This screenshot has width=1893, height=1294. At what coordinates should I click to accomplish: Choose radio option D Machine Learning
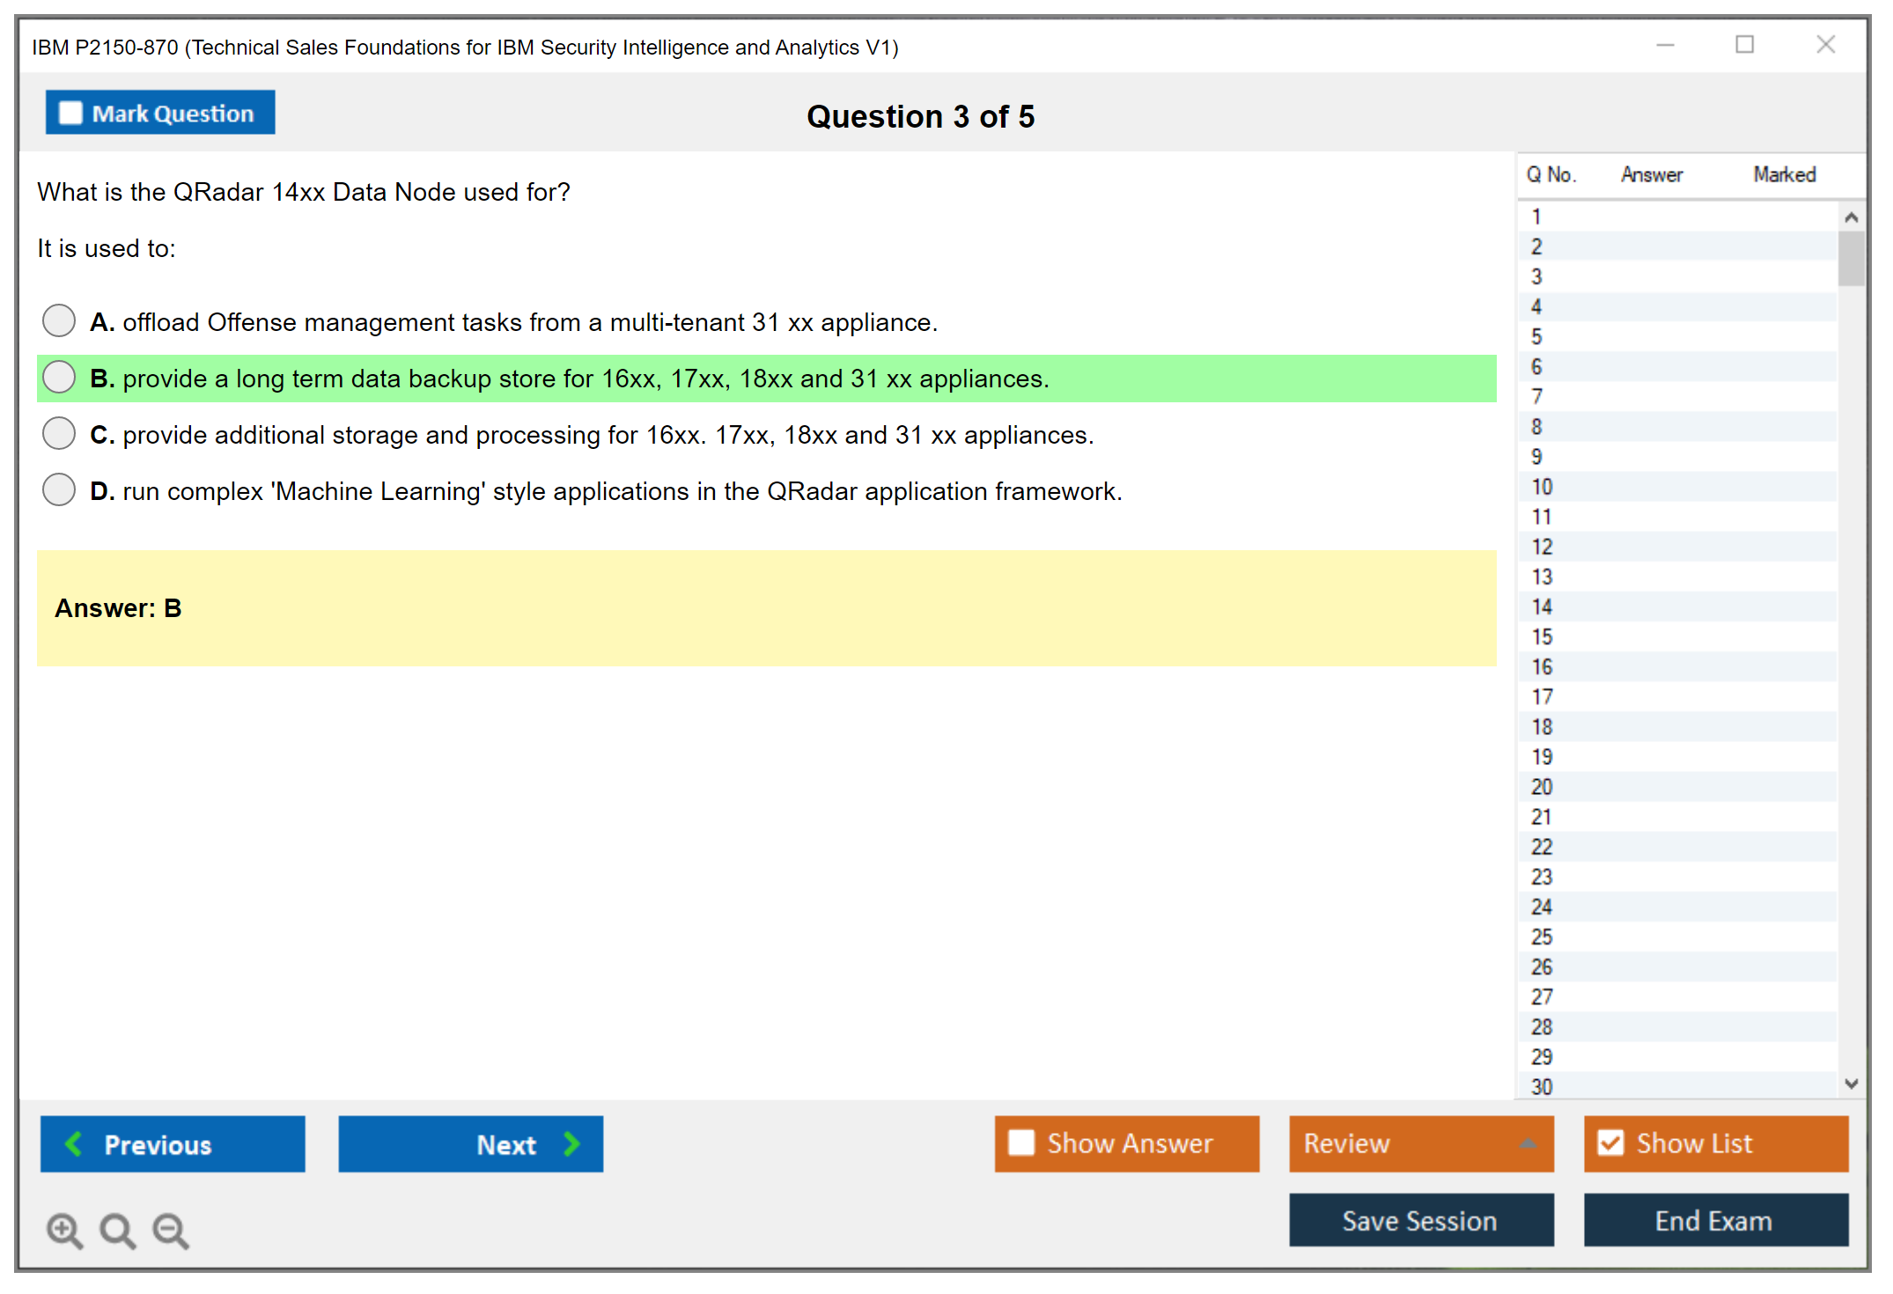pos(59,490)
